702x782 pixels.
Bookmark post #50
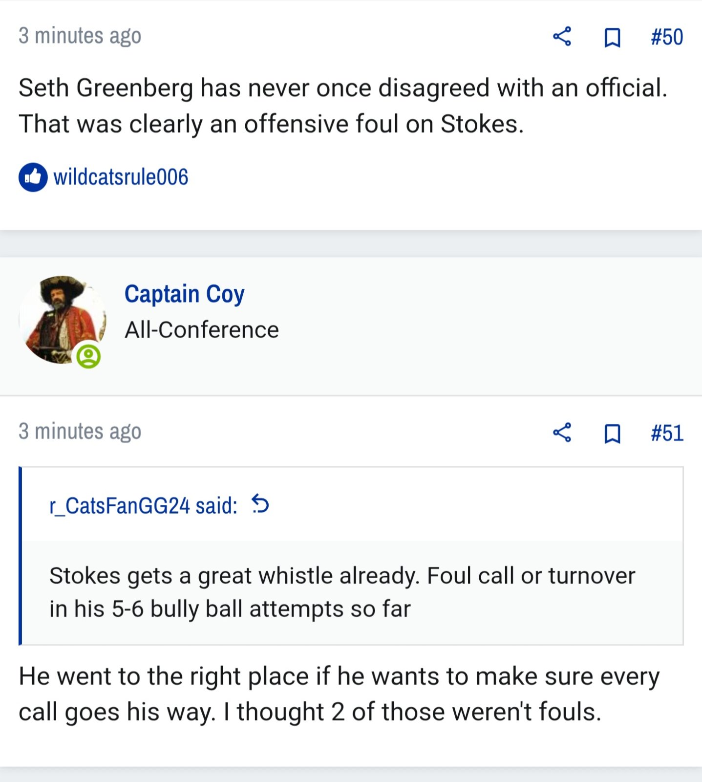pyautogui.click(x=612, y=37)
